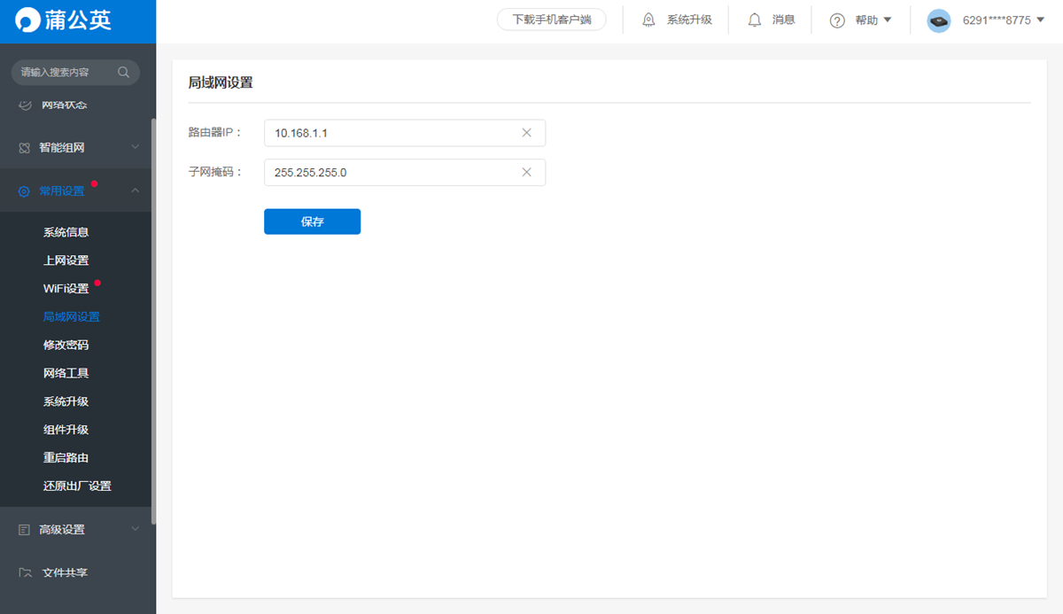Click the 常用设置 gear icon
1063x614 pixels.
click(24, 191)
